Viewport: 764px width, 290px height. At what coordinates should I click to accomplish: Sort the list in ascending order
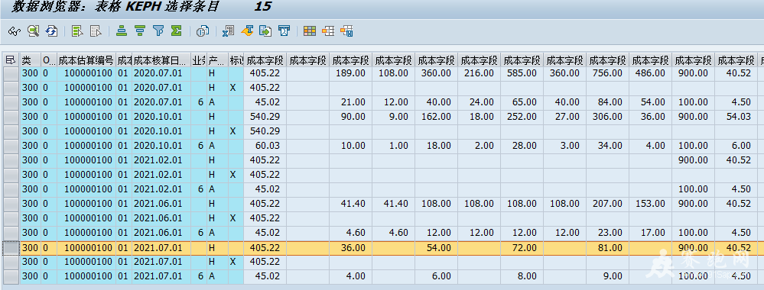(122, 31)
